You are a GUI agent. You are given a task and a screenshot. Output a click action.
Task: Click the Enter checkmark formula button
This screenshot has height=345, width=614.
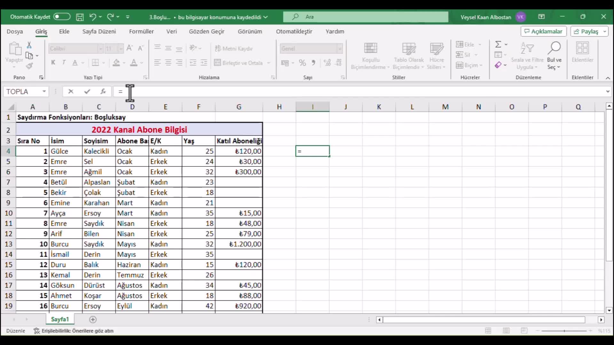point(87,91)
